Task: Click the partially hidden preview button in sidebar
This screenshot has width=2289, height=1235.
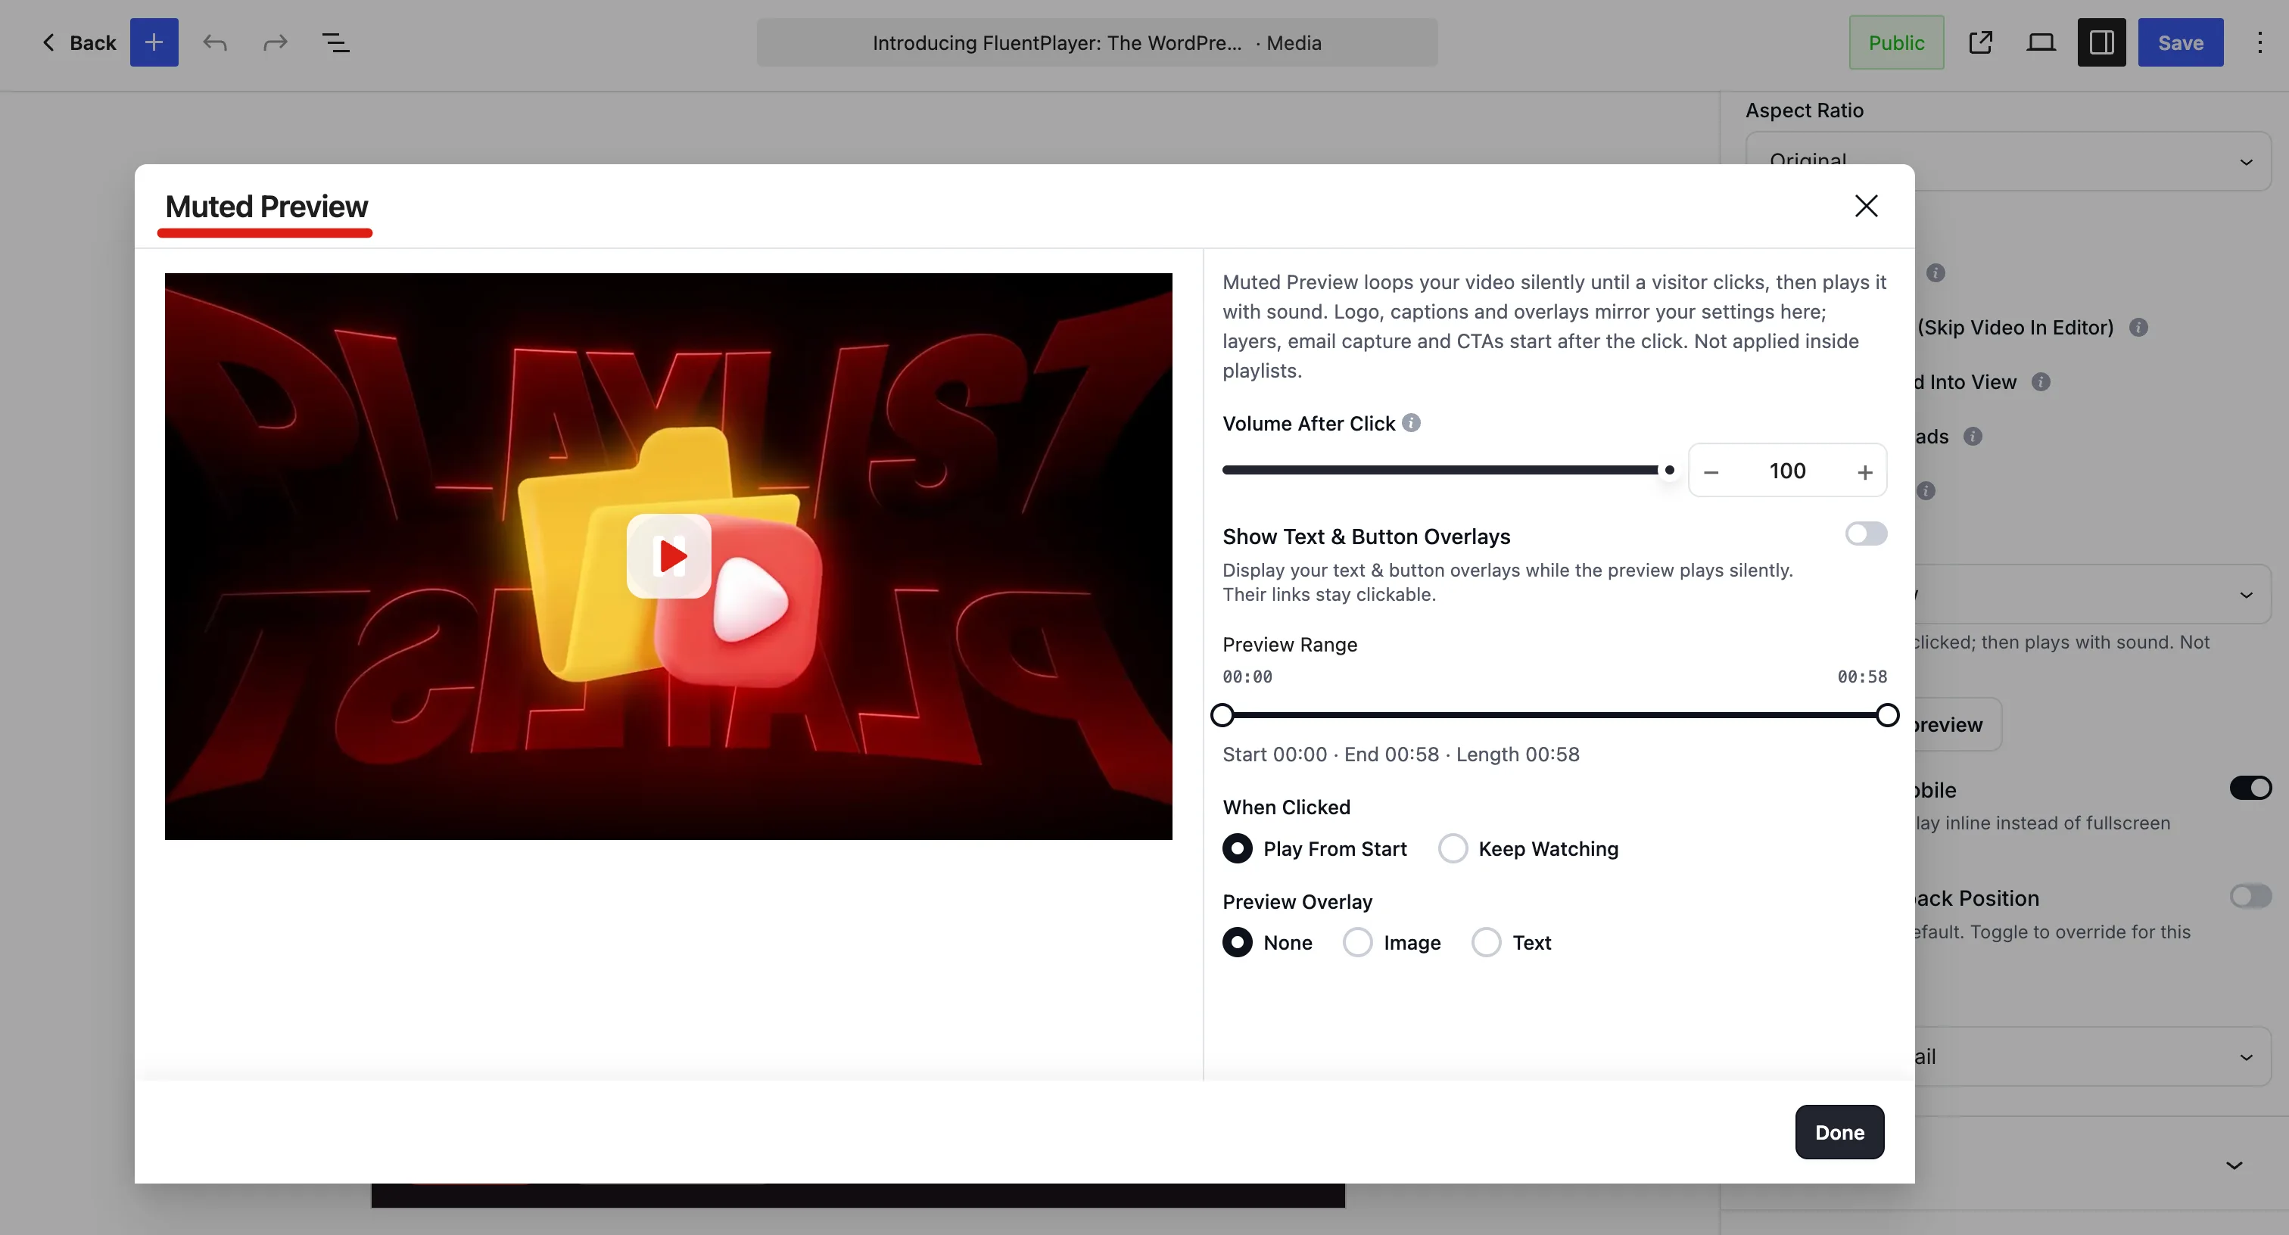Action: coord(1957,725)
